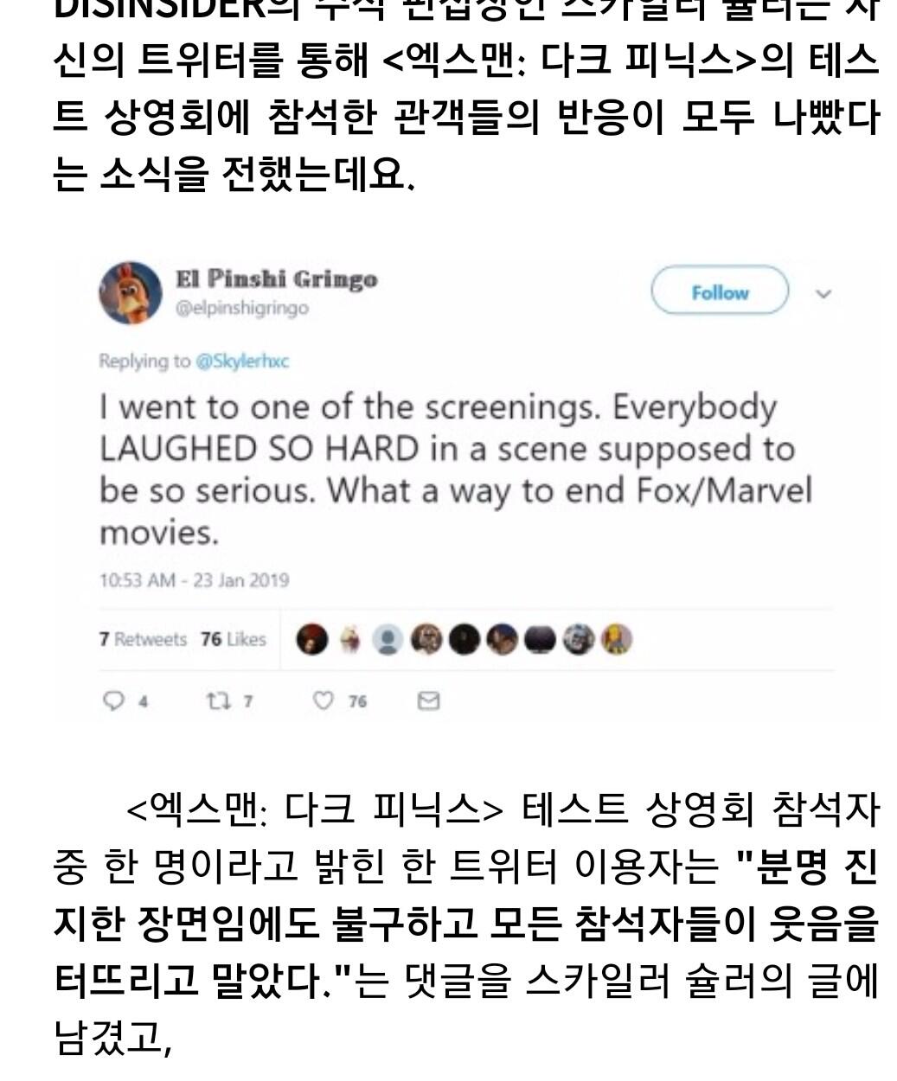The height and width of the screenshot is (1081, 897).
Task: Click the first liker's dark red avatar
Action: (x=312, y=640)
